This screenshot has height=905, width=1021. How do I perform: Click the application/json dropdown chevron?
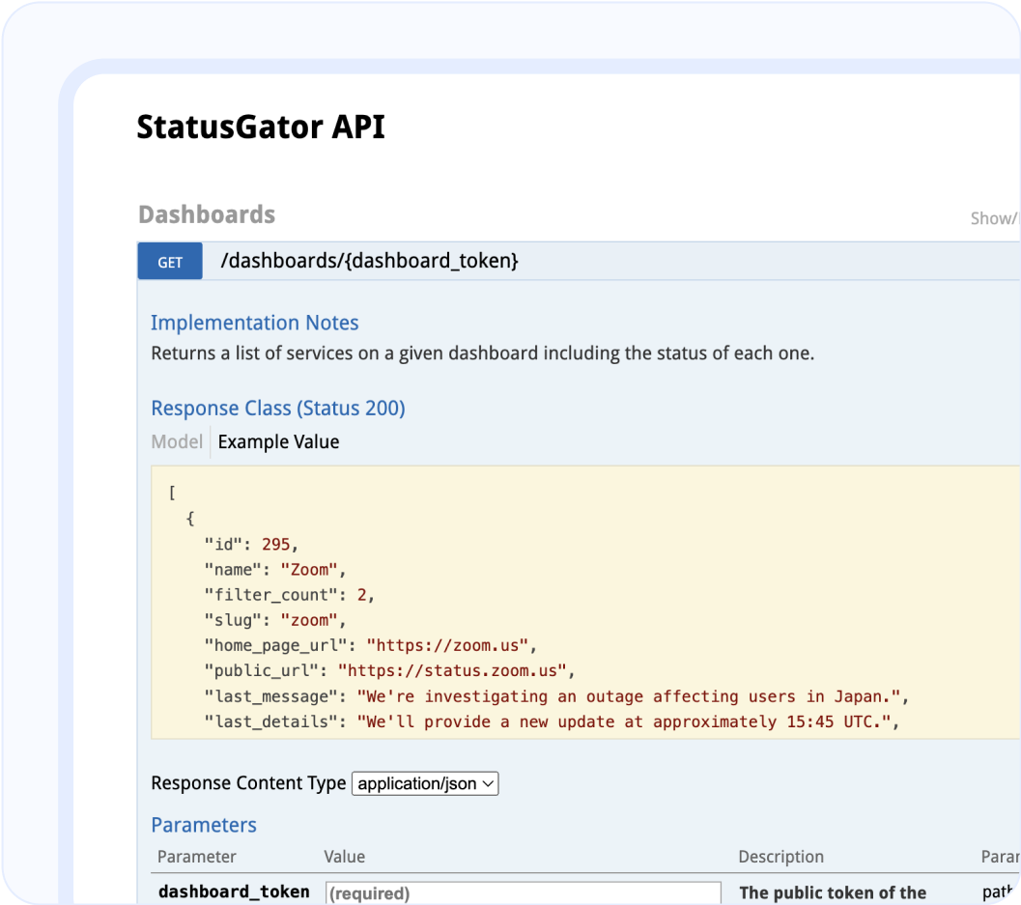(487, 783)
